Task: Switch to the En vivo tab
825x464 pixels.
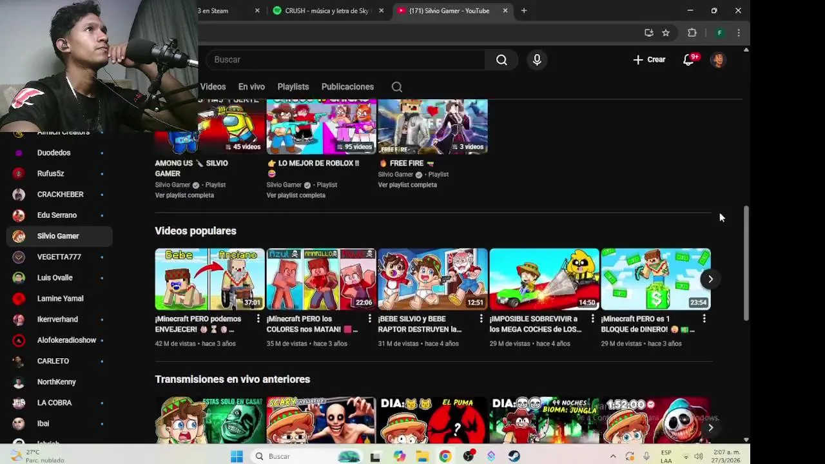Action: (x=251, y=86)
